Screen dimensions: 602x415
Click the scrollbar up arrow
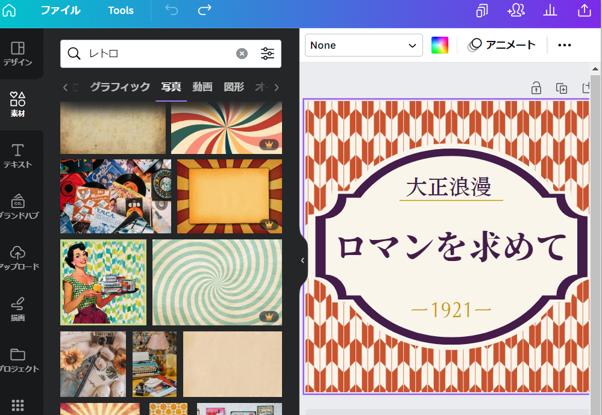pos(595,69)
